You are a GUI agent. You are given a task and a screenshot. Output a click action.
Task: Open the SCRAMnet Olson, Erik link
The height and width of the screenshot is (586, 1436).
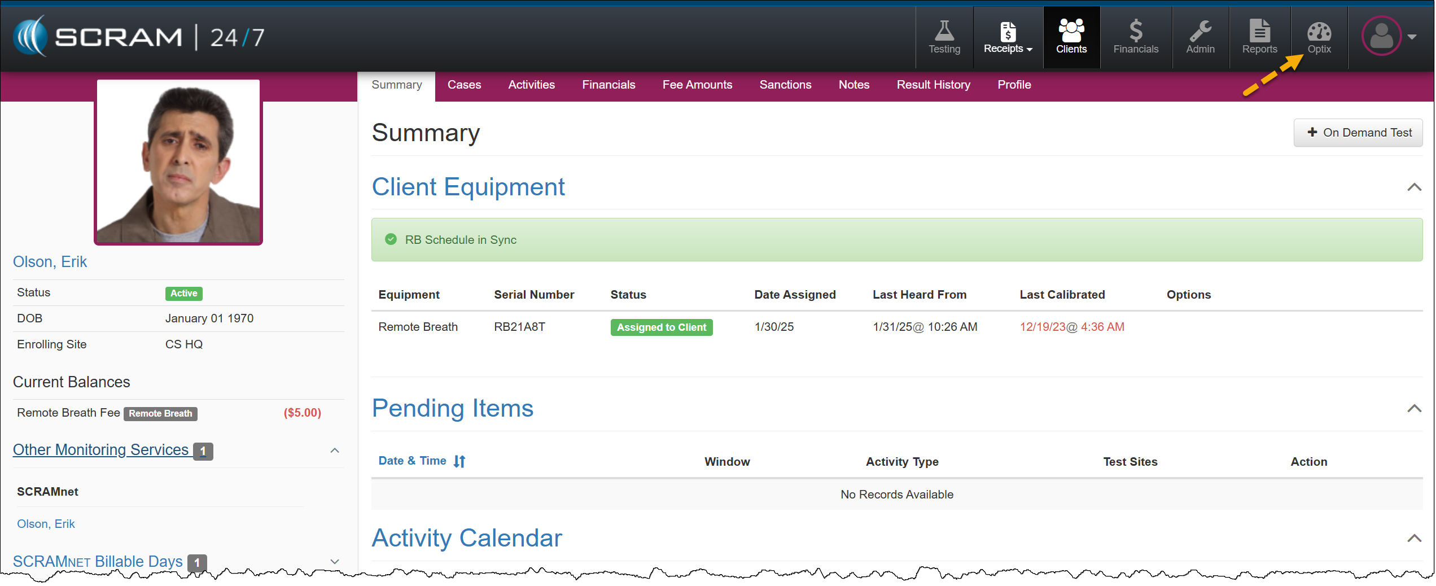[46, 524]
